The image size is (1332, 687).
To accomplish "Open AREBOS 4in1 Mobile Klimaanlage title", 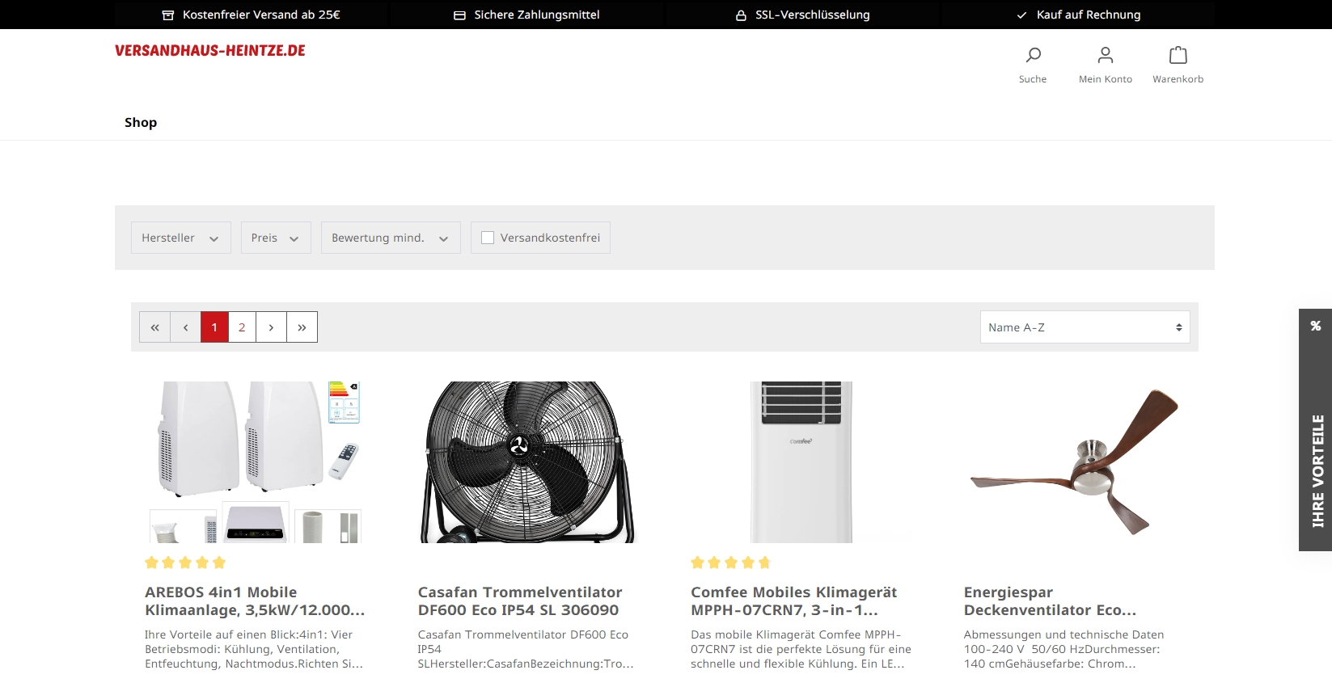I will click(x=255, y=601).
